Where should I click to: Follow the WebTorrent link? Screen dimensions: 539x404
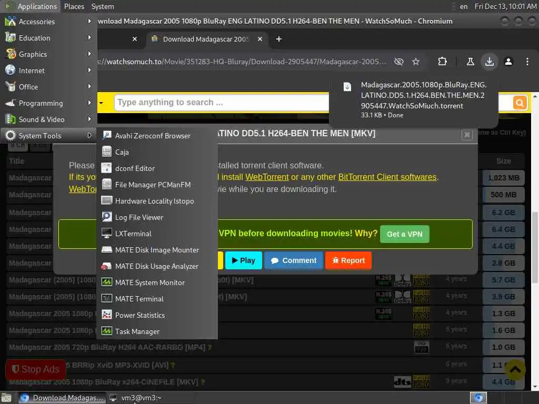coord(267,177)
